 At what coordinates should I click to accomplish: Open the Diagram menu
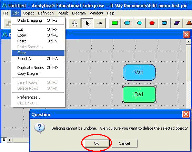[x=79, y=13]
